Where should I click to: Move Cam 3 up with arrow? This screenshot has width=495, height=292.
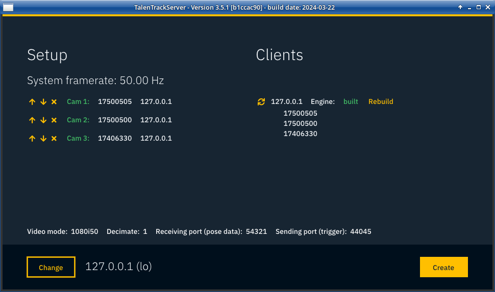pos(32,139)
